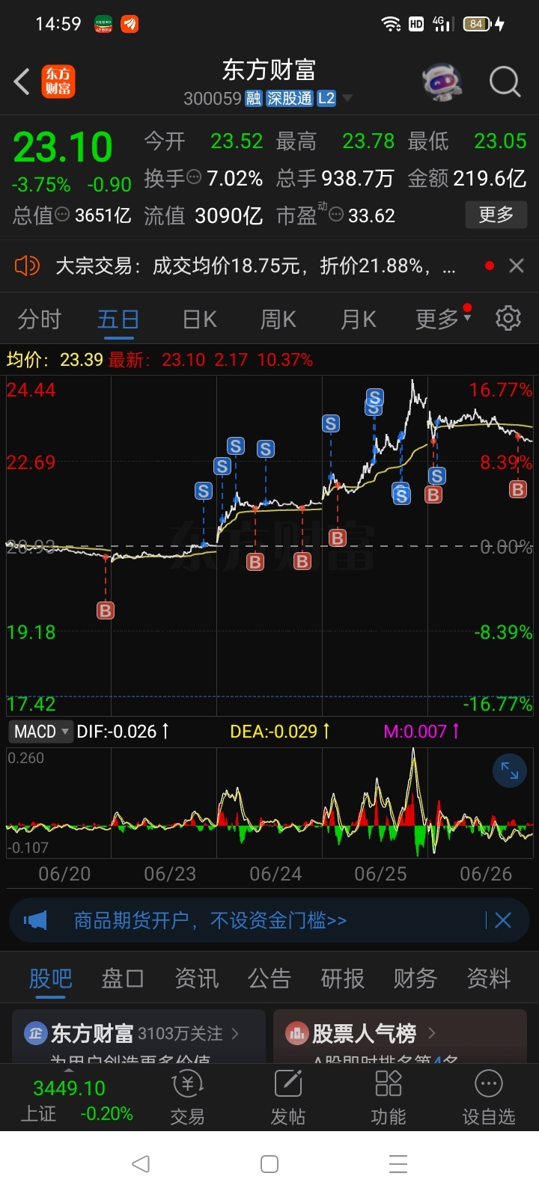Tap the megaphone ad icon

[x=35, y=920]
